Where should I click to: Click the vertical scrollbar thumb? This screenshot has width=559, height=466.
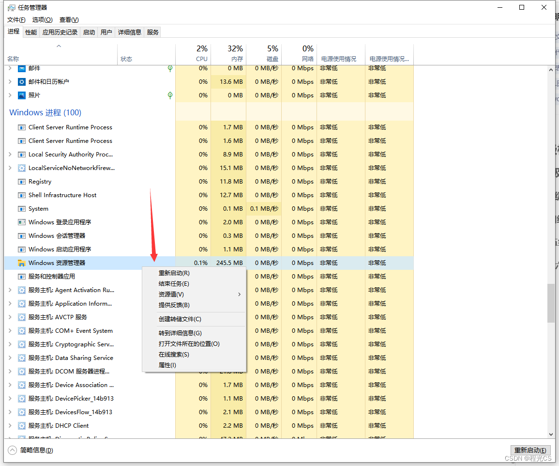coord(551,303)
